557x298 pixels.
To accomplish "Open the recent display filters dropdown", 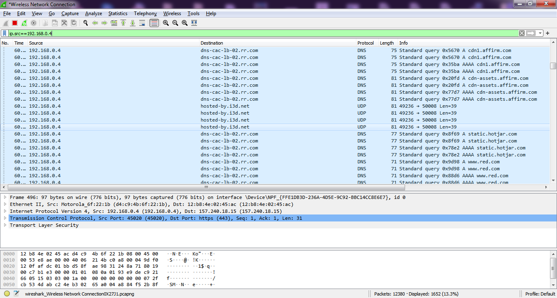I will point(540,33).
